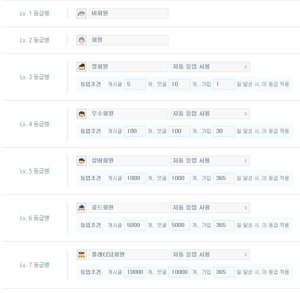Screen dimensions: 300x293
Task: Click the 골드회원 grade name field
Action: 128,208
